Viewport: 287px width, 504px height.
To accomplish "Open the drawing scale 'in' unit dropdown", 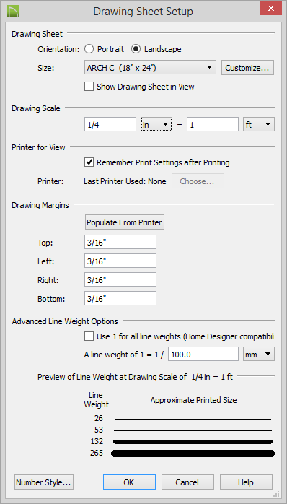I will click(156, 125).
